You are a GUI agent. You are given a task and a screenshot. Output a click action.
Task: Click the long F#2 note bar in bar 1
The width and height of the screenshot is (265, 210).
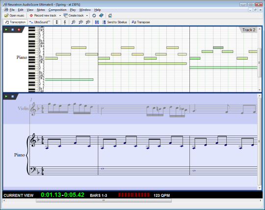69,80
